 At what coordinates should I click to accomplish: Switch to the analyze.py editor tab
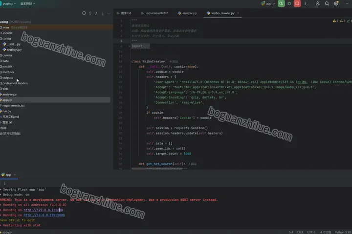point(187,13)
